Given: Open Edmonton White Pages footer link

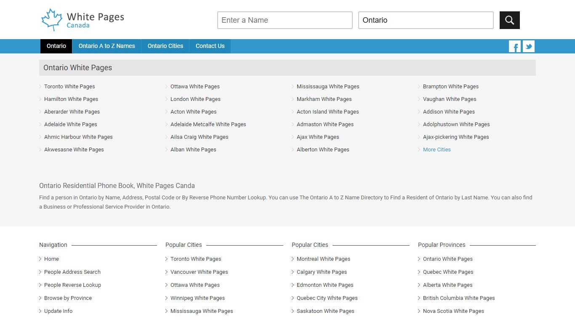Looking at the screenshot, I should point(325,285).
